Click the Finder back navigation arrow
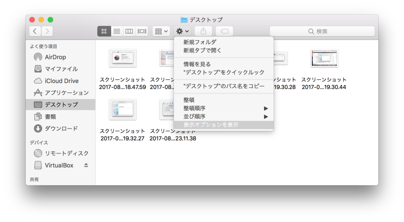The height and width of the screenshot is (222, 404). (x=35, y=31)
